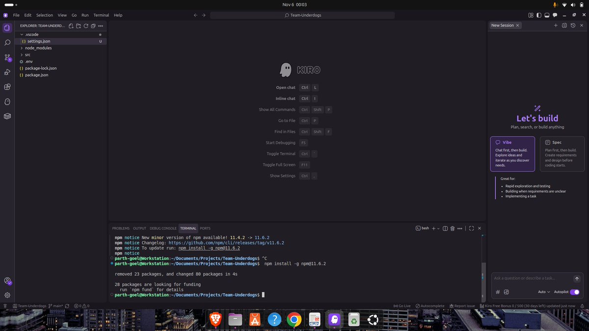
Task: Click the New File icon in Explorer header
Action: [71, 26]
